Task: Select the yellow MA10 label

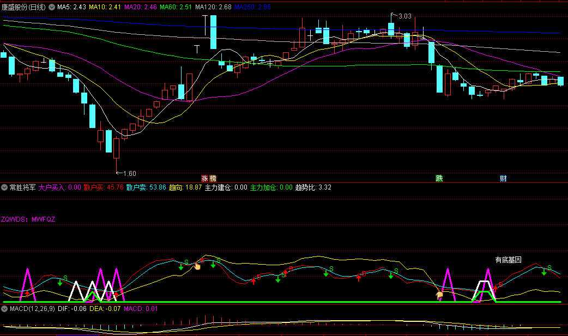Action: (x=105, y=8)
